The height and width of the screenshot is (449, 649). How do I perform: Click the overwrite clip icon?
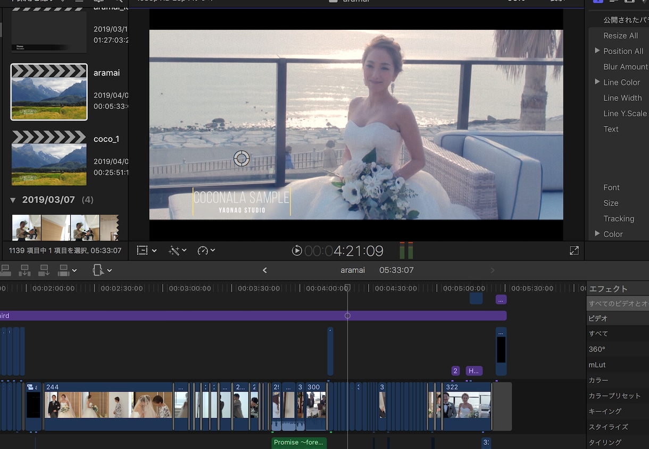pos(64,270)
